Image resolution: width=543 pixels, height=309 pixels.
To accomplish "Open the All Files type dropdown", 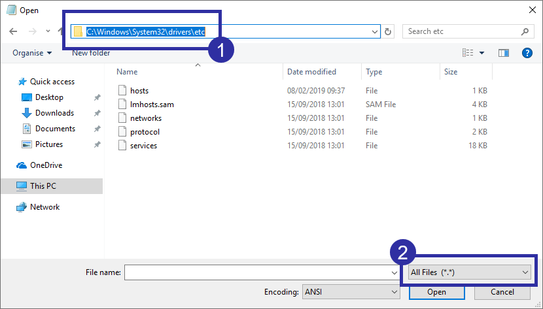I will tap(468, 272).
